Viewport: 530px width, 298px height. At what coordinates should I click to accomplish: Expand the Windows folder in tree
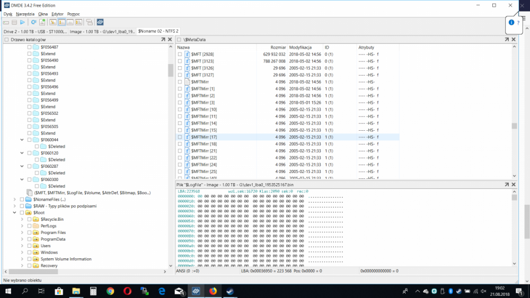[22, 252]
